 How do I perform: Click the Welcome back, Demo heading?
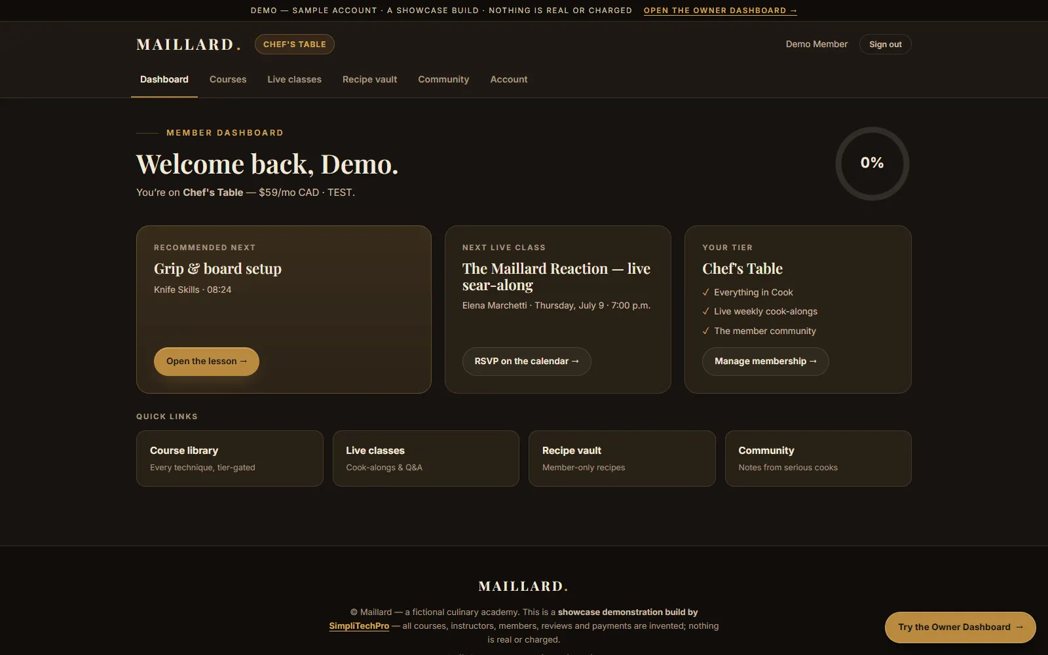[267, 164]
